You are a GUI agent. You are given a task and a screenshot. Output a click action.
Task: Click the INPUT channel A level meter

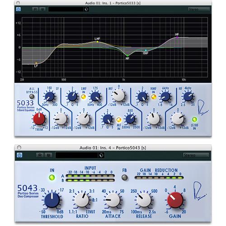(90, 176)
